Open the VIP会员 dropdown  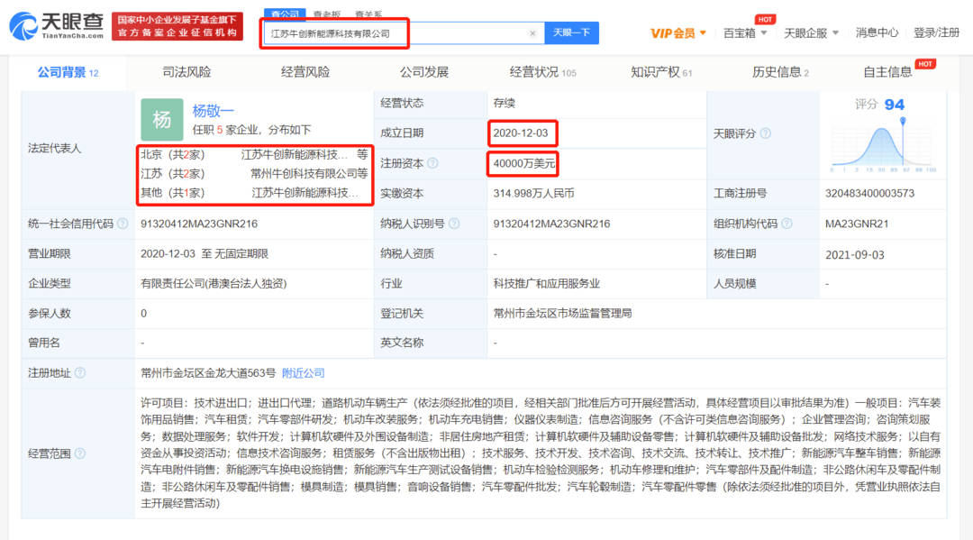[x=677, y=32]
